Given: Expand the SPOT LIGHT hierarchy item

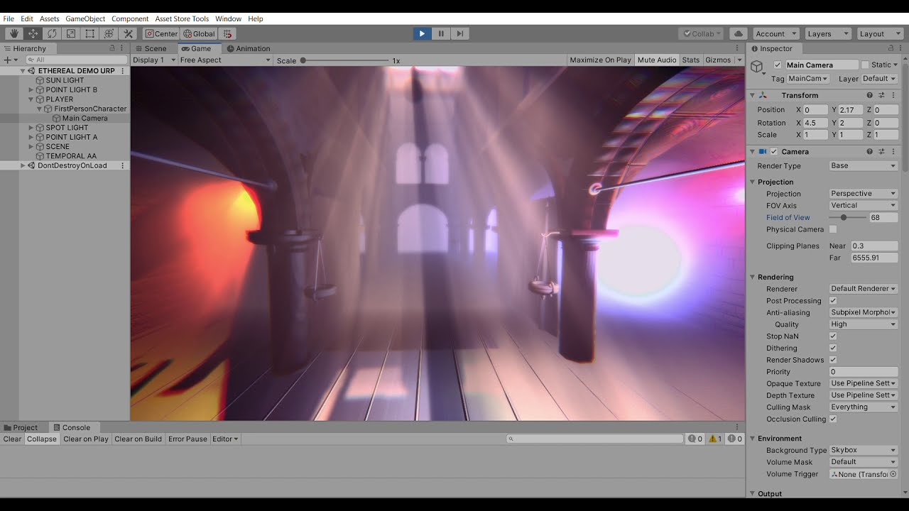Looking at the screenshot, I should tap(31, 128).
